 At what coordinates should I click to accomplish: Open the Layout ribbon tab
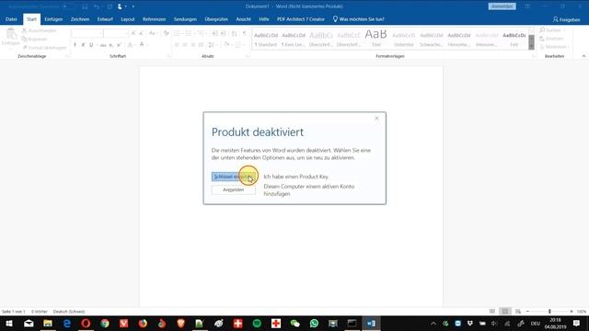pos(128,19)
